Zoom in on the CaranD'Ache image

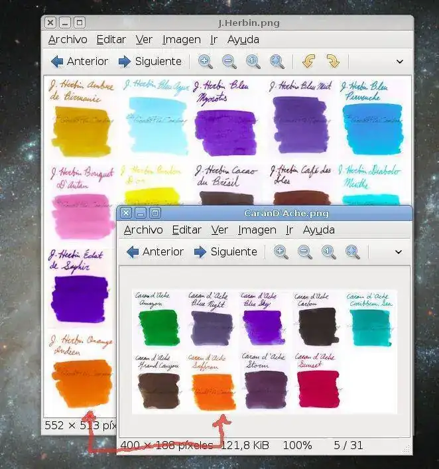tap(281, 252)
